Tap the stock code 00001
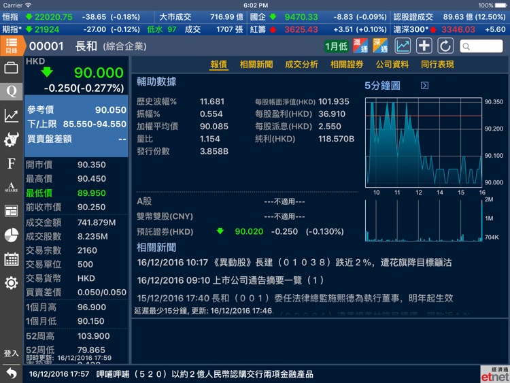 [46, 46]
